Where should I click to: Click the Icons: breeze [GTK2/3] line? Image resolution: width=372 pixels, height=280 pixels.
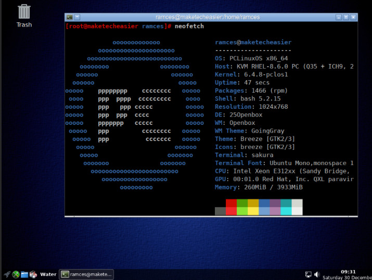255,147
